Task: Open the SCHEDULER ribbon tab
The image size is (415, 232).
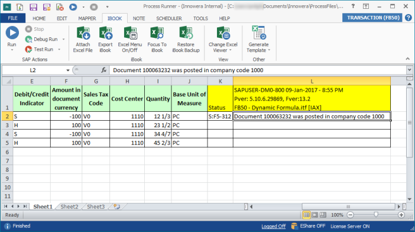Action: [169, 18]
